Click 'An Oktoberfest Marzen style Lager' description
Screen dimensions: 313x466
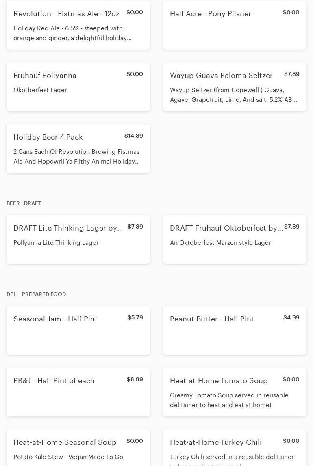point(220,243)
